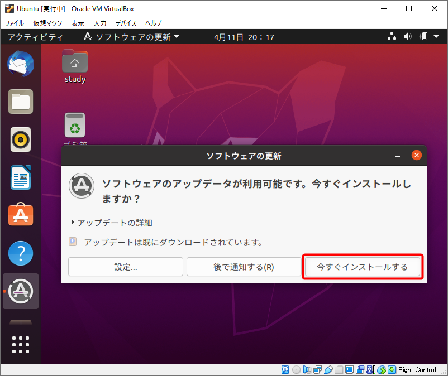The image size is (448, 376).
Task: Minimize the ソフトウェアの更新 dialog
Action: pos(397,156)
